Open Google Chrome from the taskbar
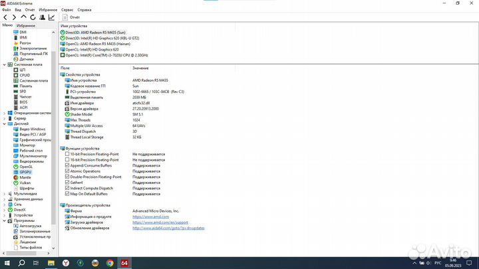This screenshot has width=479, height=269. tap(110, 263)
